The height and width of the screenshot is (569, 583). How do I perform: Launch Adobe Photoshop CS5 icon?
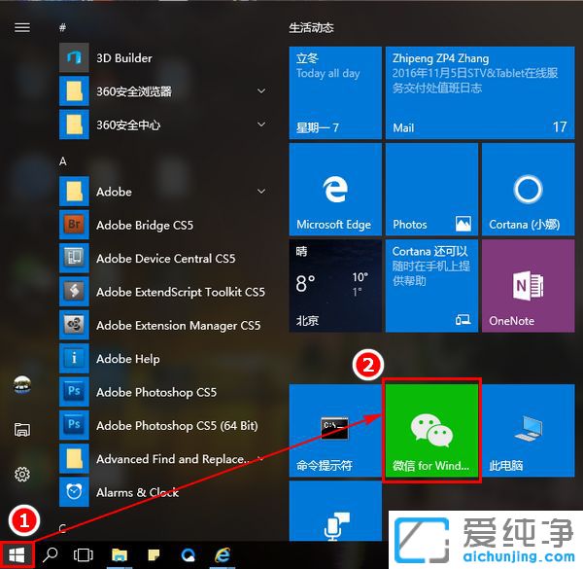pyautogui.click(x=74, y=391)
